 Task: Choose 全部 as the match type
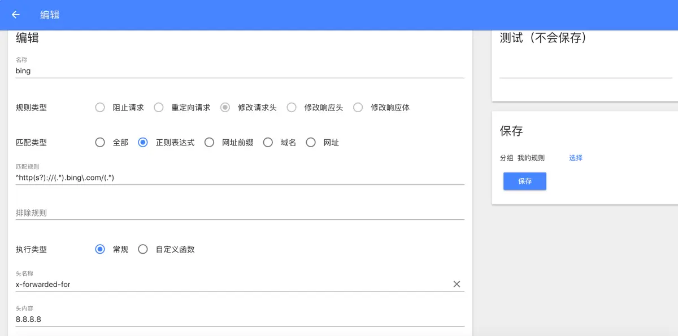100,142
